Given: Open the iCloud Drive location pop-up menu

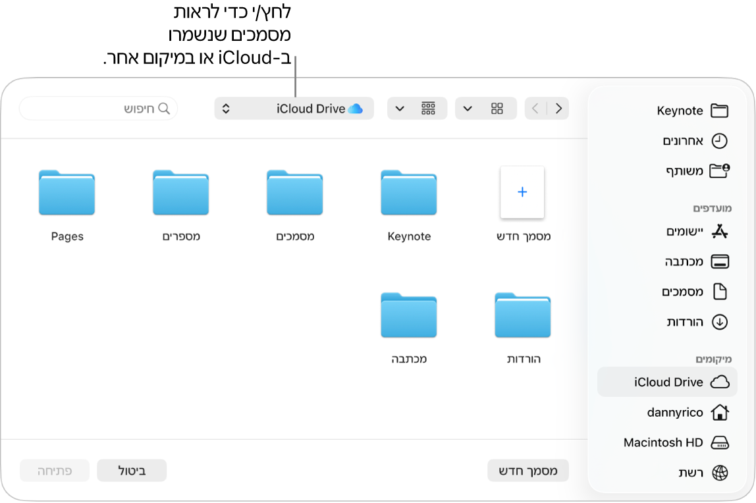Looking at the screenshot, I should [294, 109].
